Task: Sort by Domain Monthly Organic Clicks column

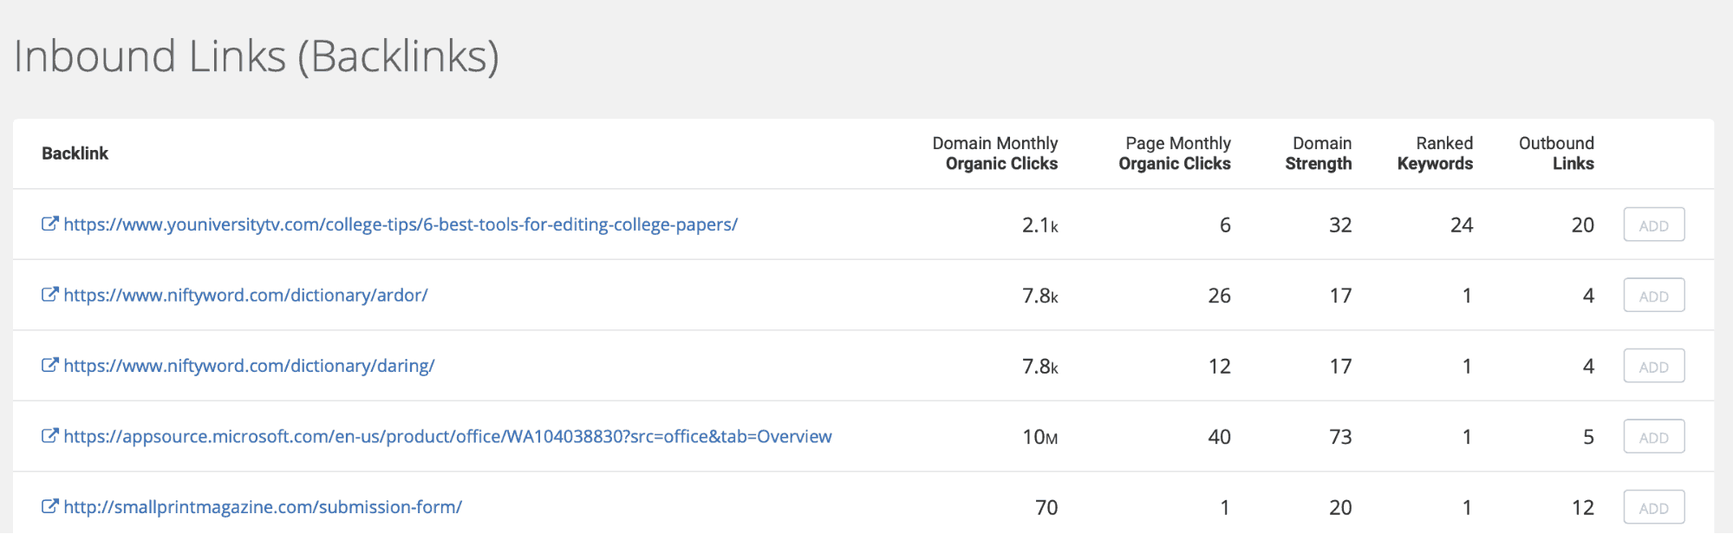Action: 995,153
